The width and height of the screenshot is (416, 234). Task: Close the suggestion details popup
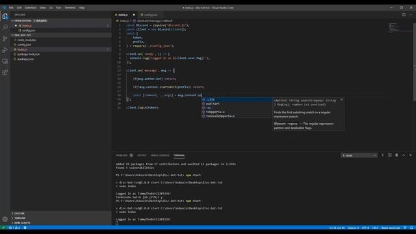(x=341, y=99)
